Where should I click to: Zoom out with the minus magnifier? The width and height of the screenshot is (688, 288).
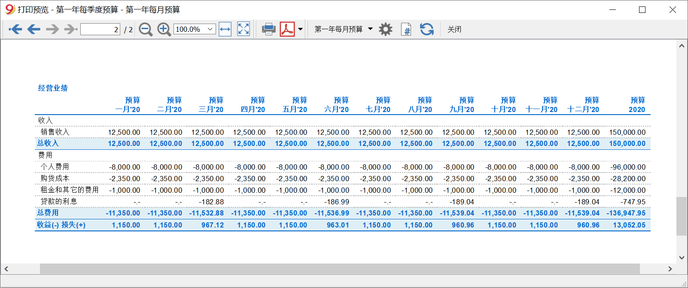(146, 29)
